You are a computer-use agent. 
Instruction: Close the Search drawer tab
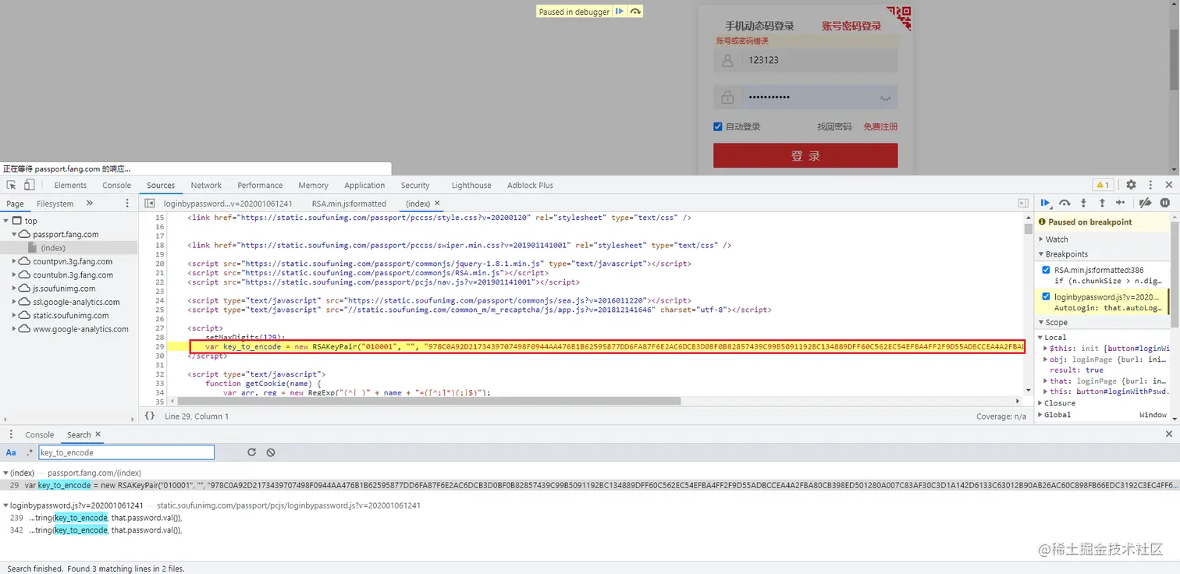(98, 434)
